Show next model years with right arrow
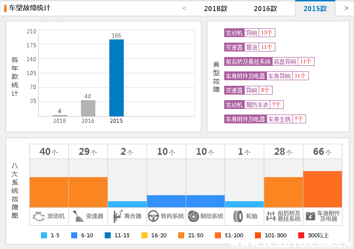Screen dimensions: 354x249 [346, 8]
